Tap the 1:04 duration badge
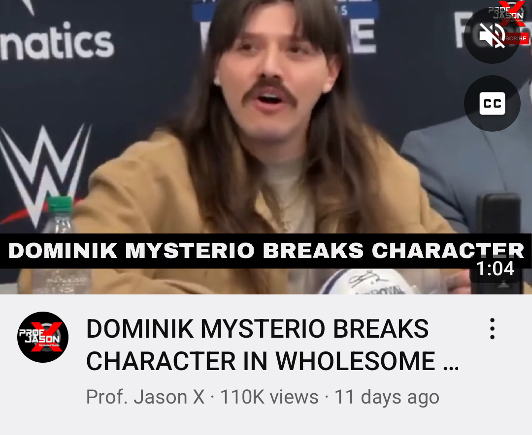 pyautogui.click(x=496, y=269)
